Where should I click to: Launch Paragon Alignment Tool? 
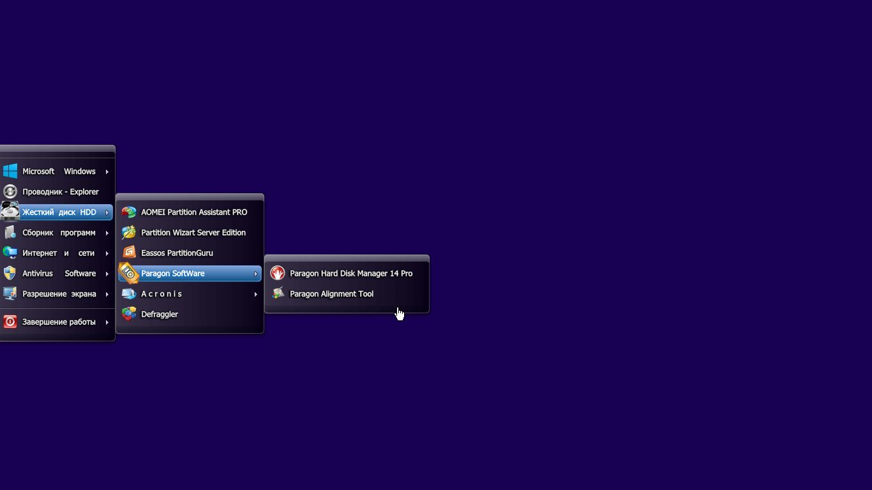(347, 293)
